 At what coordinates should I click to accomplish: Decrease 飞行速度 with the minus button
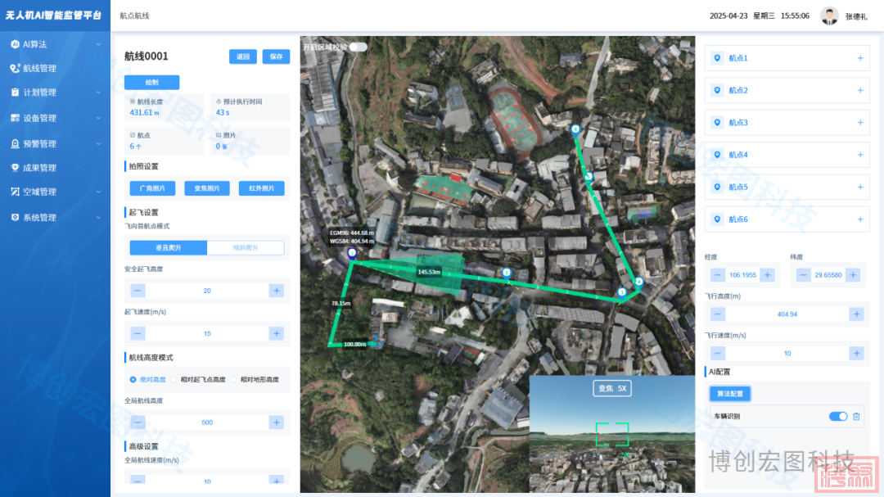coord(718,353)
